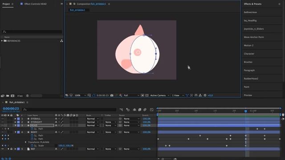Open the Active Camera dropdown
Screen dimensions: 285x160
159,96
